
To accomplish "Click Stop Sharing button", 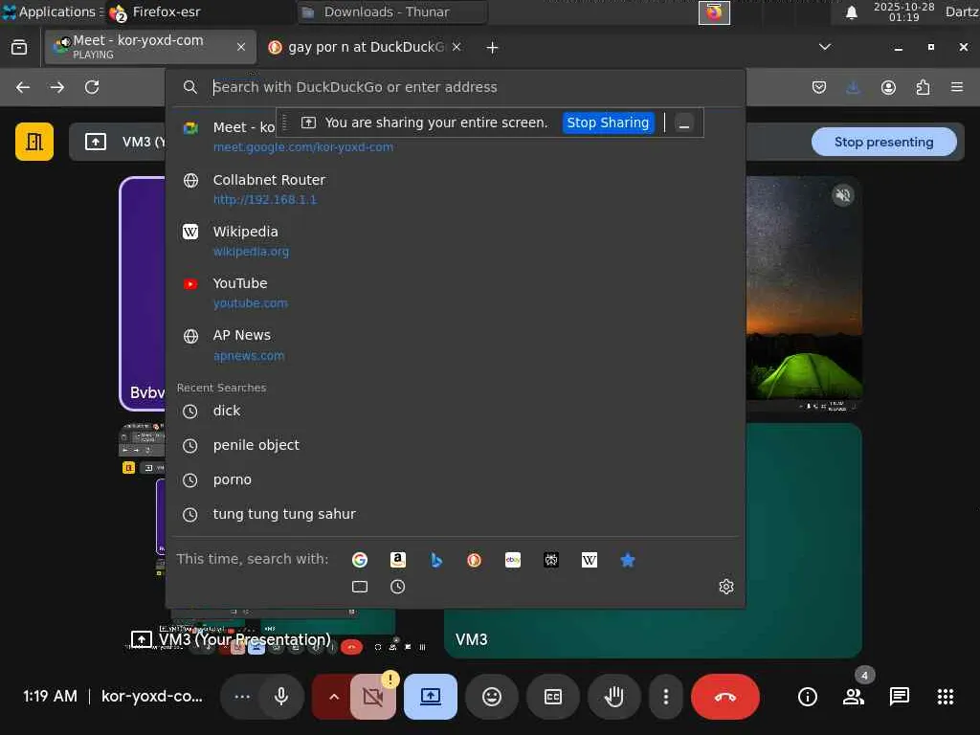I will coord(608,122).
